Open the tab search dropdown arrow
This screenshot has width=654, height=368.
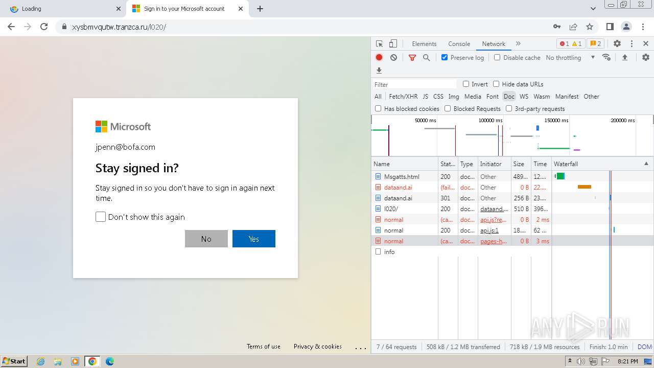point(593,9)
